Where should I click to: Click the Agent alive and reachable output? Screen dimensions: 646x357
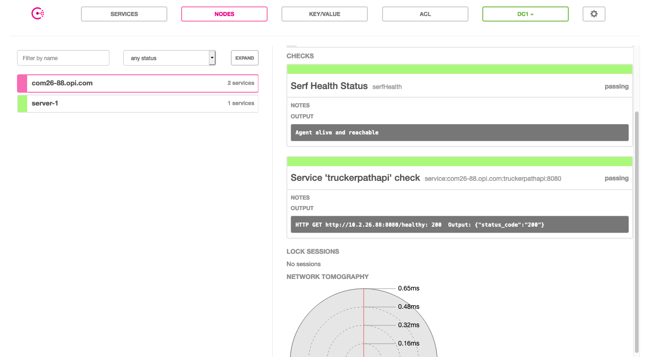pyautogui.click(x=460, y=132)
